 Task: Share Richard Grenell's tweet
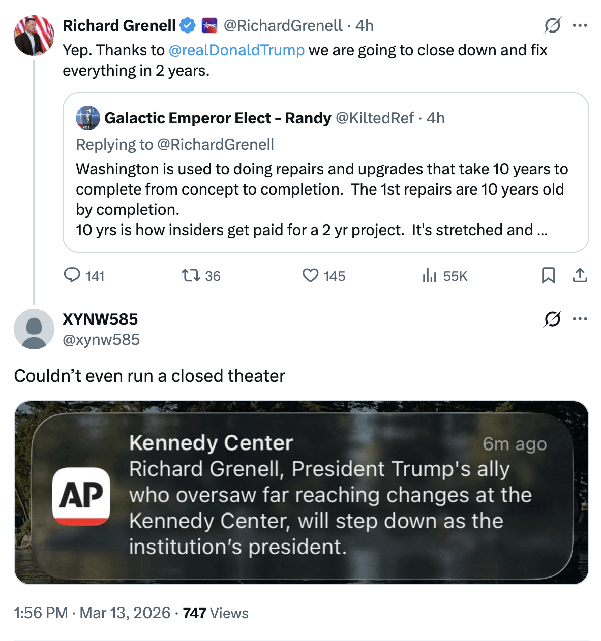tap(580, 275)
